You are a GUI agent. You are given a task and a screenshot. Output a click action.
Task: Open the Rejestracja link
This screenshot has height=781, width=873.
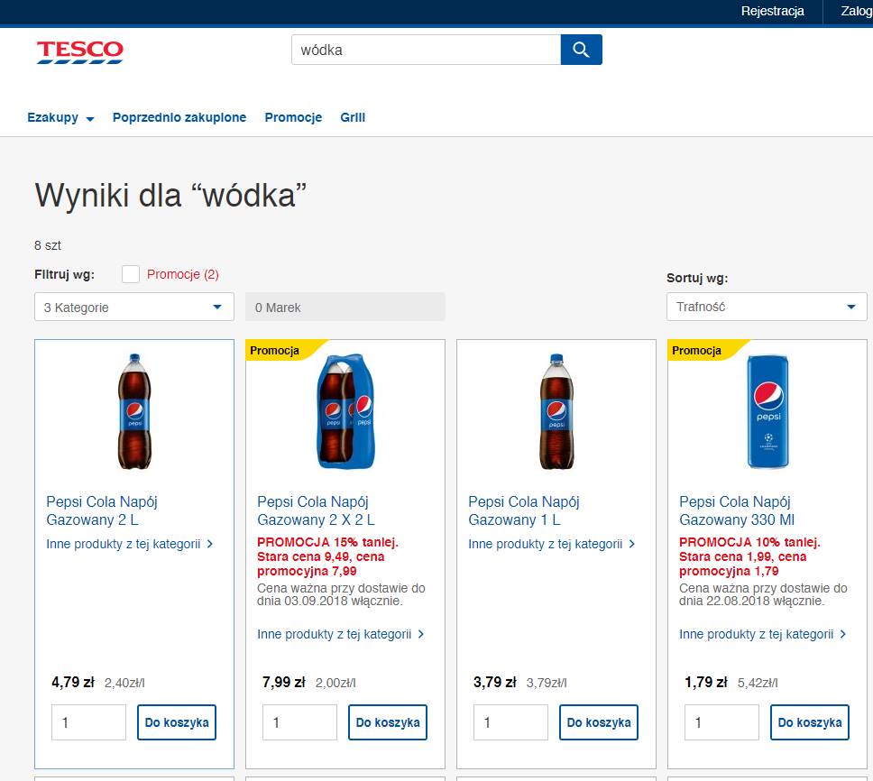click(772, 11)
